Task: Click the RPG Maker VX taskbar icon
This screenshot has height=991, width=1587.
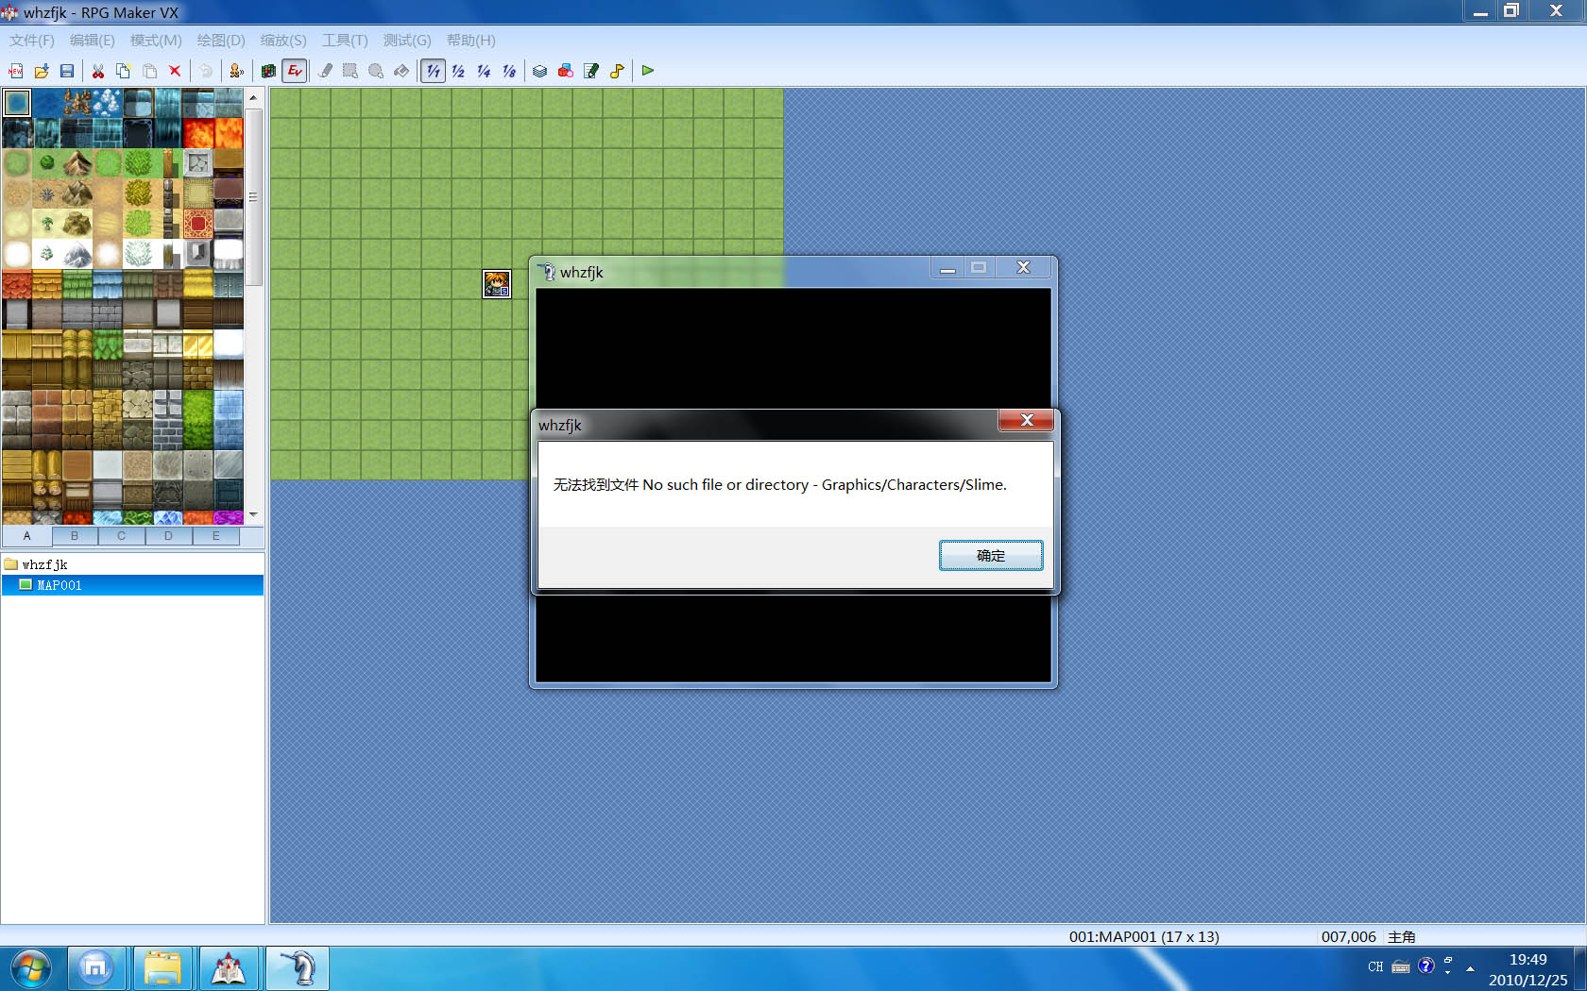Action: [x=229, y=968]
